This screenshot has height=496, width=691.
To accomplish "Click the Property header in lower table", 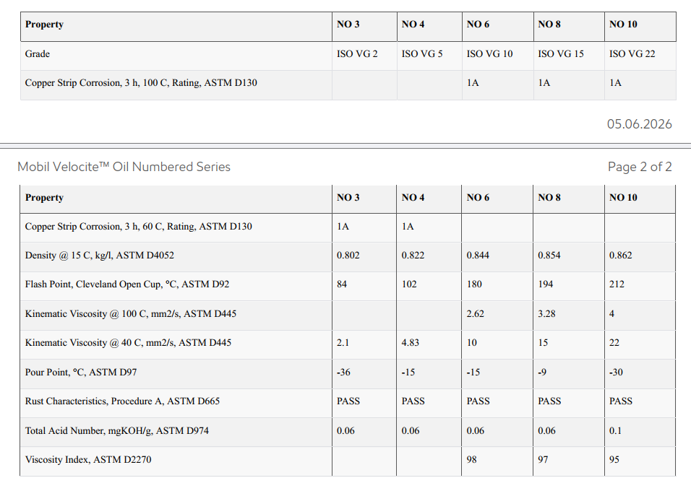I will click(44, 198).
